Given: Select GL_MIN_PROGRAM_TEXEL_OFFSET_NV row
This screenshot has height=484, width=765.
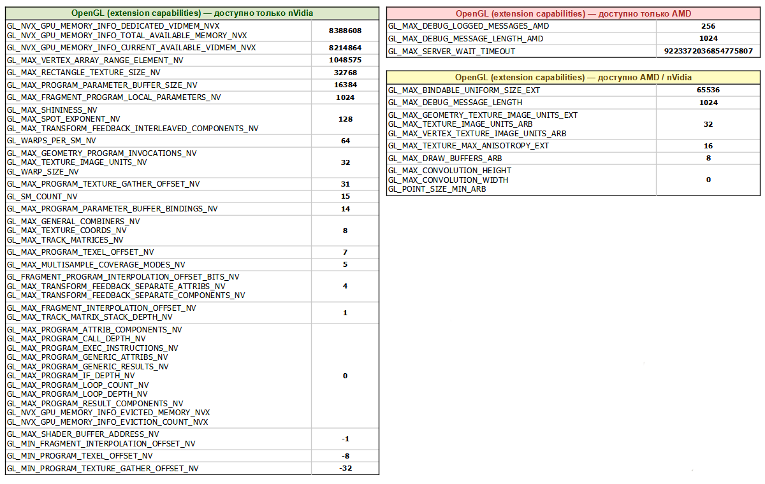Looking at the screenshot, I should [192, 456].
